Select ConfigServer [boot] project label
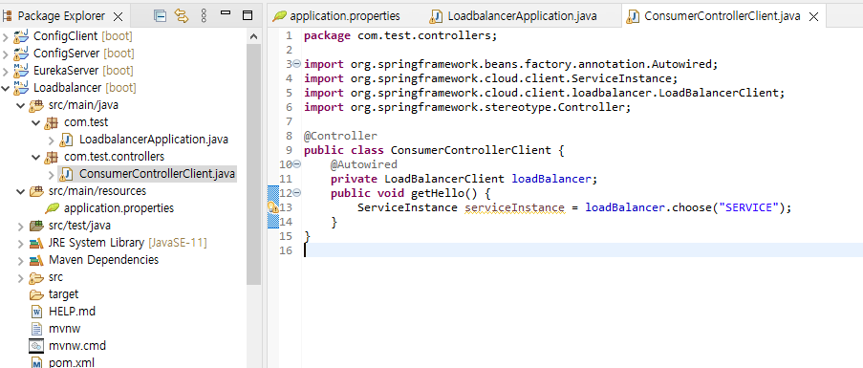The width and height of the screenshot is (863, 368). coord(84,54)
